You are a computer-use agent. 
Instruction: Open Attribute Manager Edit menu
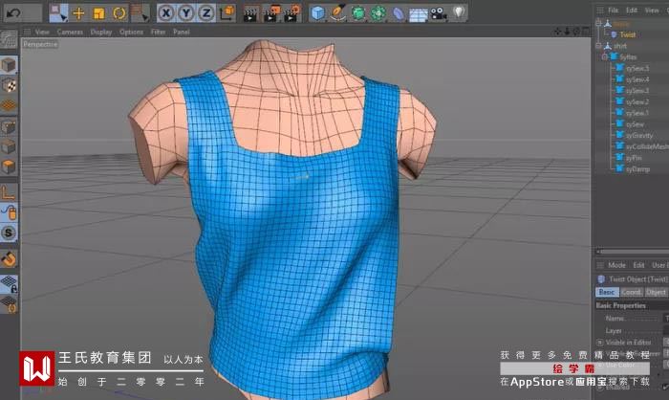coord(638,265)
